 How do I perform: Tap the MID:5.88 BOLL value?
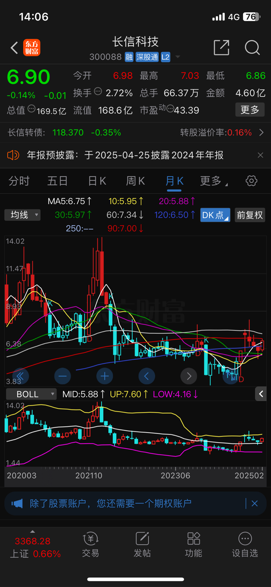84,394
